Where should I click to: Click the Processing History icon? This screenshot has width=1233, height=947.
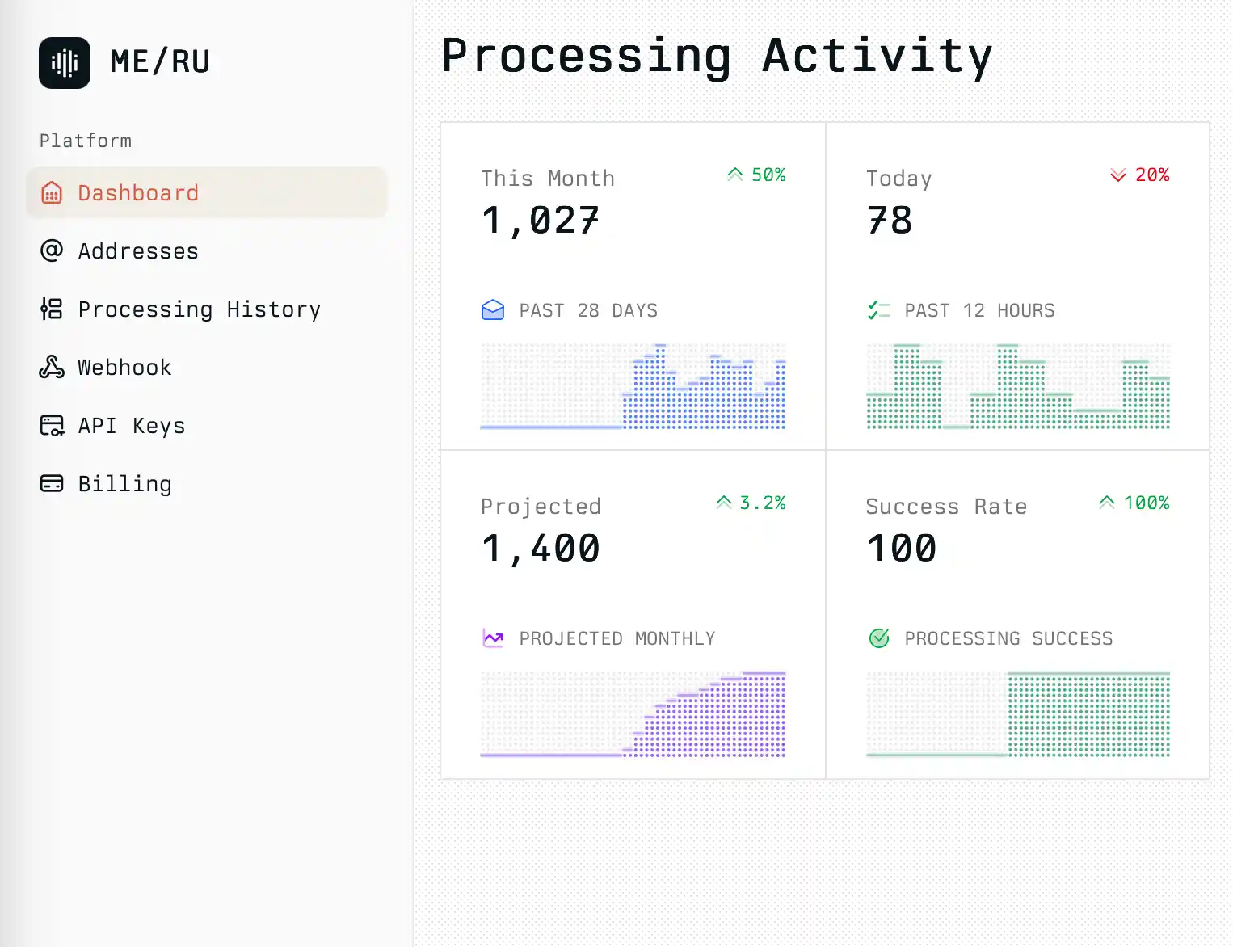(52, 309)
